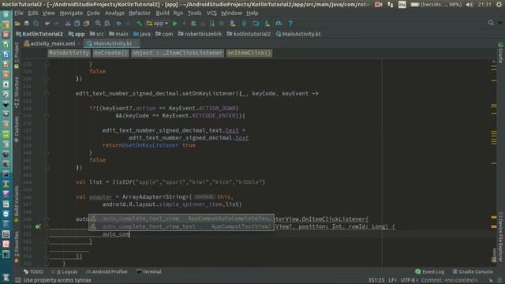Click the Replace icon in toolbar
Screen dimensions: 505x284
click(x=107, y=24)
